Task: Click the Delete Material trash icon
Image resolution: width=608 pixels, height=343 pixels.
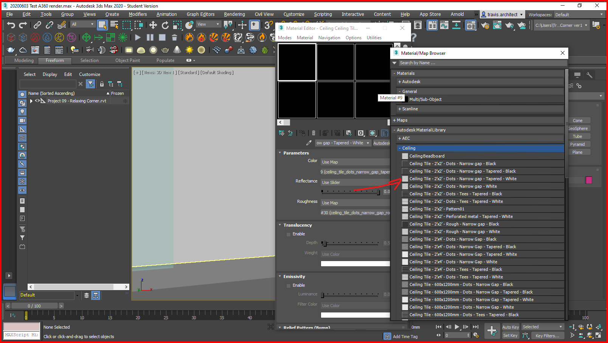Action: tap(313, 133)
